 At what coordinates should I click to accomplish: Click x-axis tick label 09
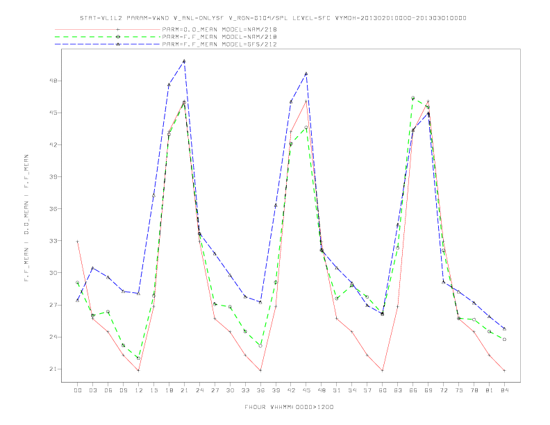pyautogui.click(x=123, y=390)
